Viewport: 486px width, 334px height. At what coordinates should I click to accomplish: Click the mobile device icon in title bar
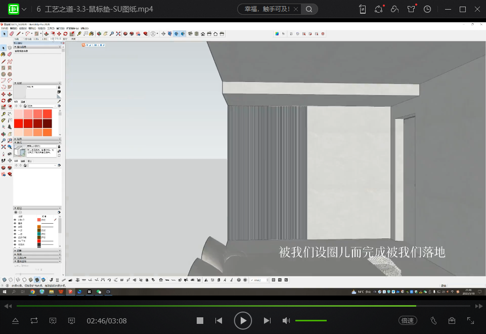tap(363, 9)
